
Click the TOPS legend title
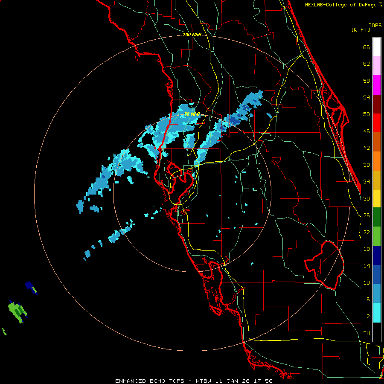(x=375, y=25)
